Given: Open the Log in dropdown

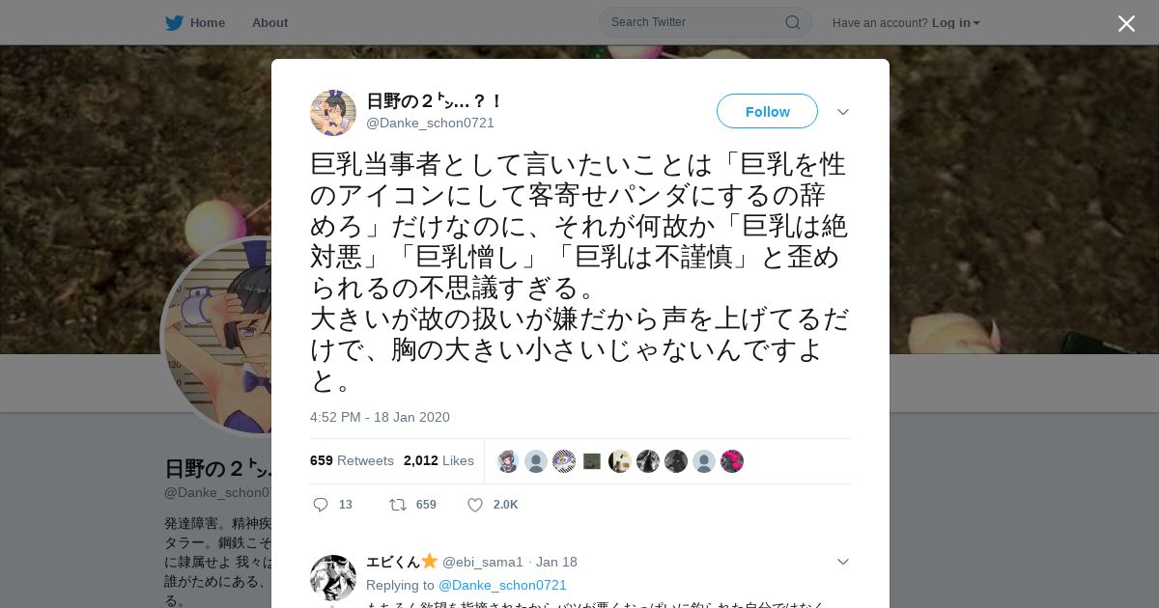Looking at the screenshot, I should point(956,23).
